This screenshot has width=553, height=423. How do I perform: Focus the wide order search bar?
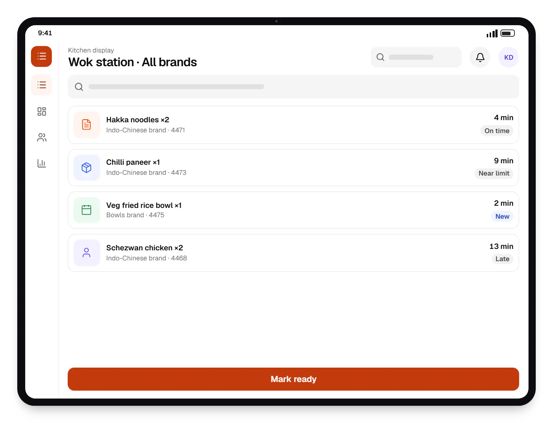pos(293,87)
